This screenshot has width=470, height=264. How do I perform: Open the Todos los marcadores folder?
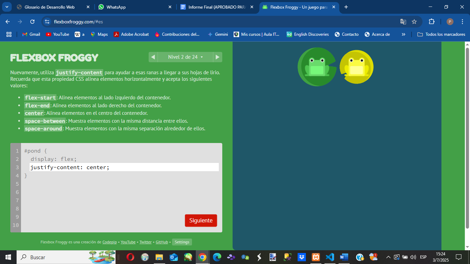pyautogui.click(x=441, y=34)
